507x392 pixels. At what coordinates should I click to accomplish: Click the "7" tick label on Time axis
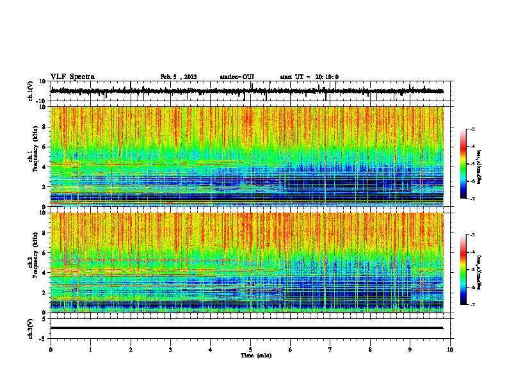click(330, 350)
